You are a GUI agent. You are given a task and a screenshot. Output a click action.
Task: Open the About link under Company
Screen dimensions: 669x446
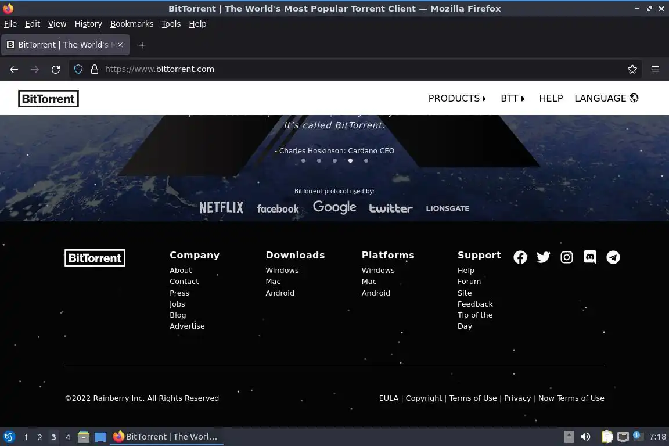click(x=181, y=270)
